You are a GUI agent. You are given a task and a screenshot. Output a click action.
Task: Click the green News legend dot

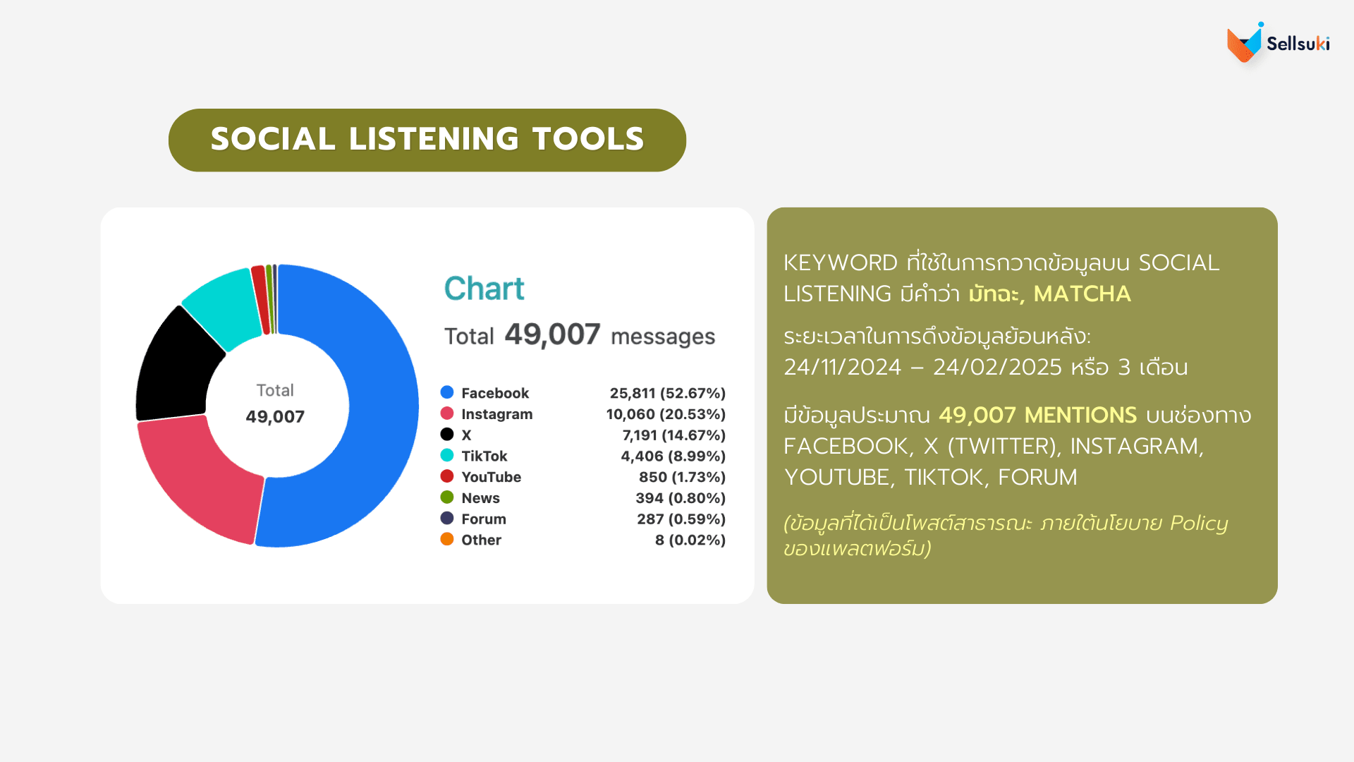click(x=447, y=497)
